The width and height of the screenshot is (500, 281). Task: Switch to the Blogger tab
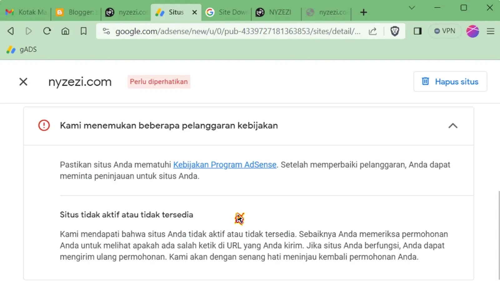tap(76, 12)
